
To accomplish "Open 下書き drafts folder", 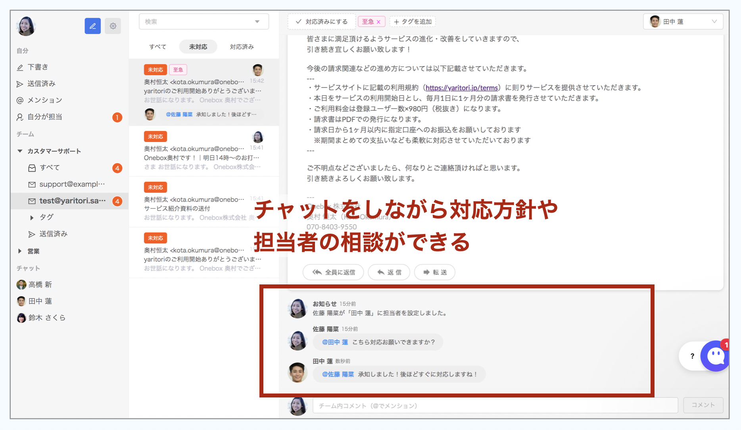I will (x=38, y=67).
